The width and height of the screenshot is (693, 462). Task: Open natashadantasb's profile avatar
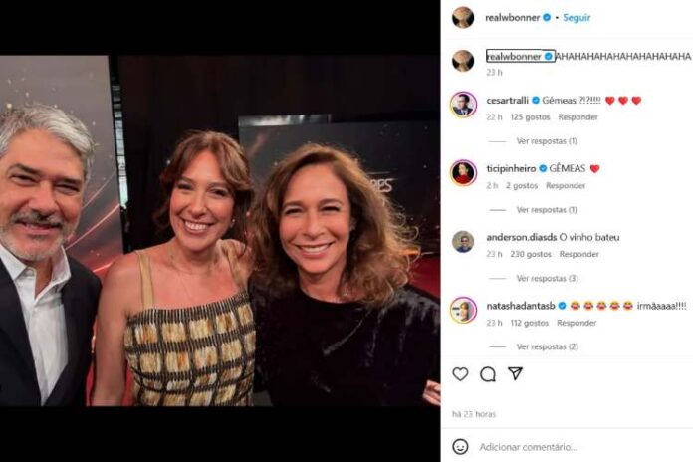tap(463, 310)
